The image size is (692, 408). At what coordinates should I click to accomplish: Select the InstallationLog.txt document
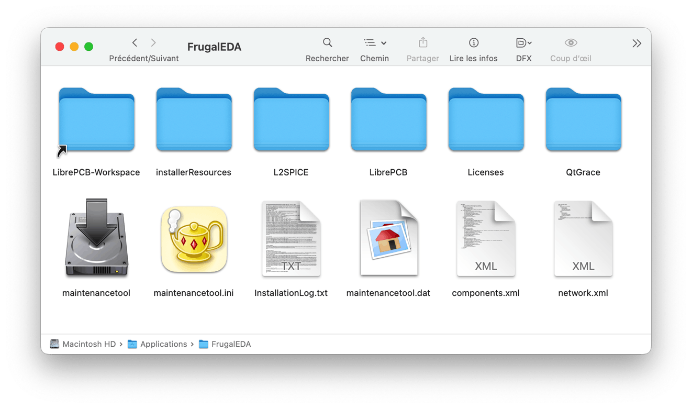click(291, 239)
